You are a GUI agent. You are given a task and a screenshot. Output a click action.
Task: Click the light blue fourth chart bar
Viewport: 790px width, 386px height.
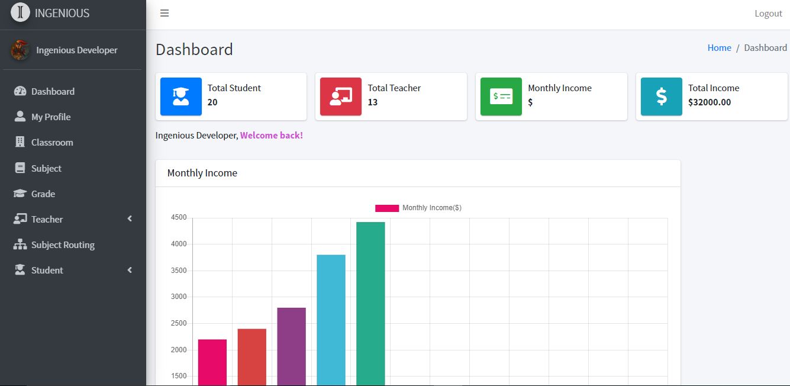(x=331, y=320)
